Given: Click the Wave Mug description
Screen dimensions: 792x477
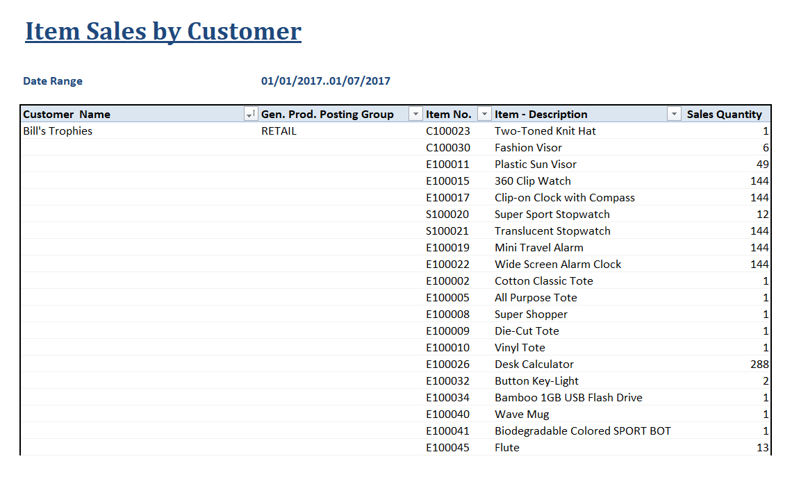Looking at the screenshot, I should (x=522, y=414).
